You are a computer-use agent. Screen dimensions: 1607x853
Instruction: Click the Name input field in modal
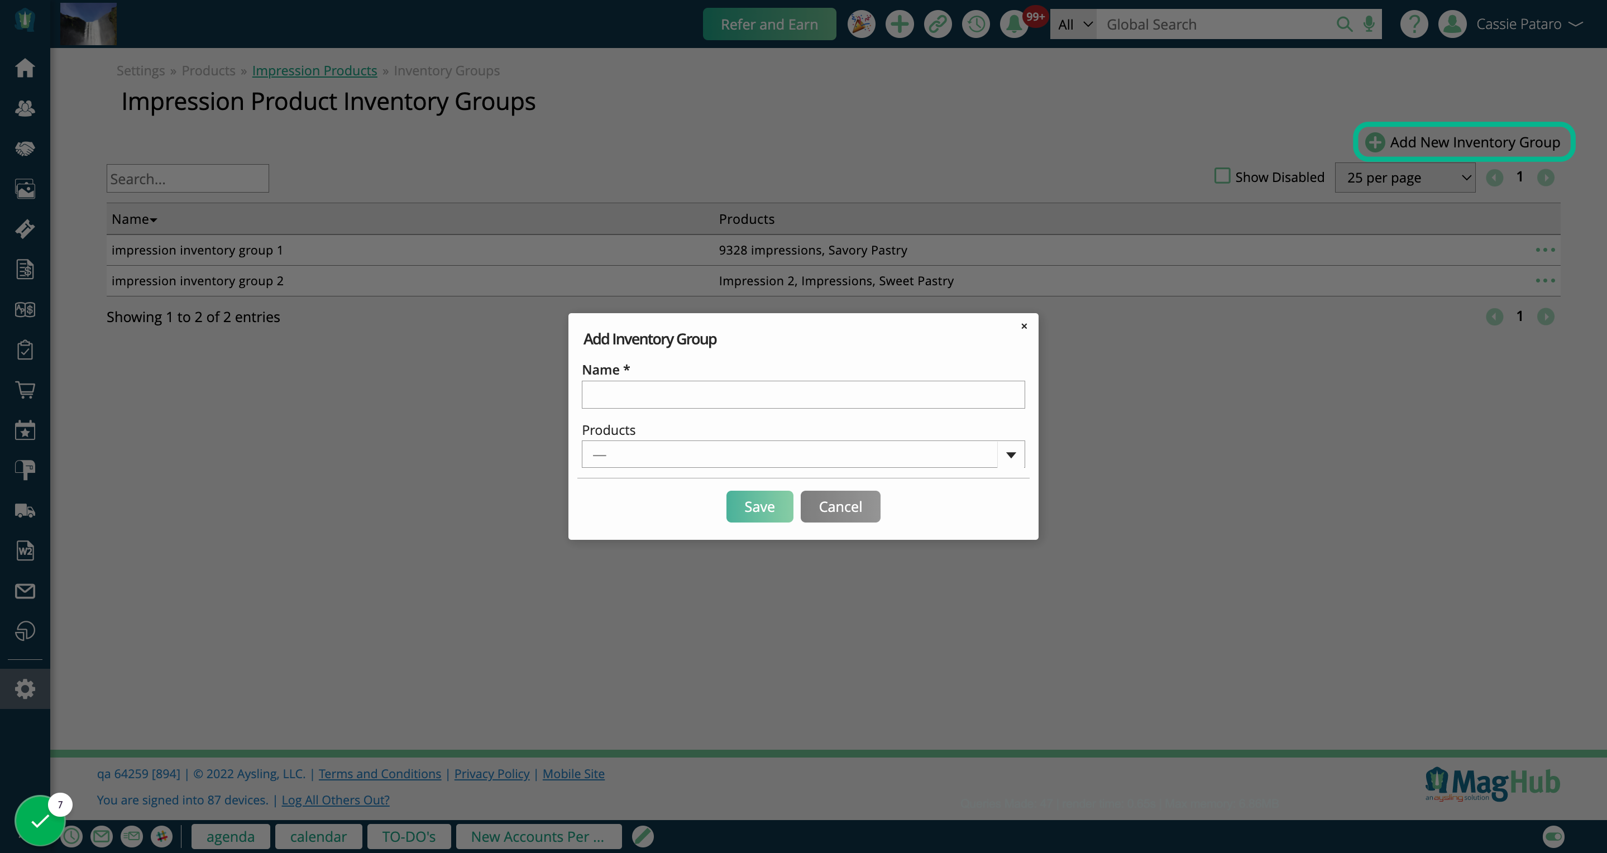point(803,394)
